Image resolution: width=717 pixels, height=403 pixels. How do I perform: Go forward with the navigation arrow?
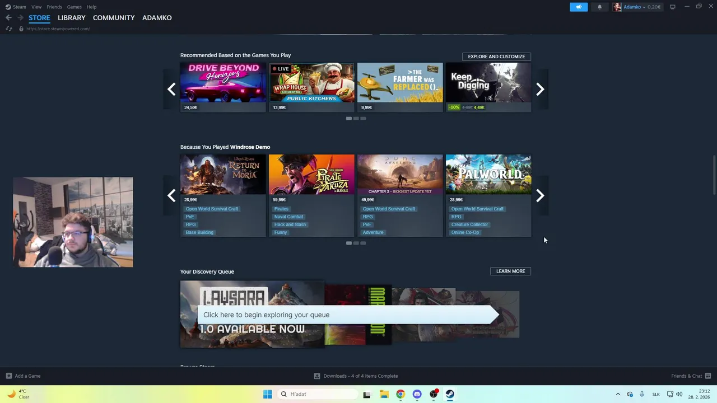click(x=20, y=18)
